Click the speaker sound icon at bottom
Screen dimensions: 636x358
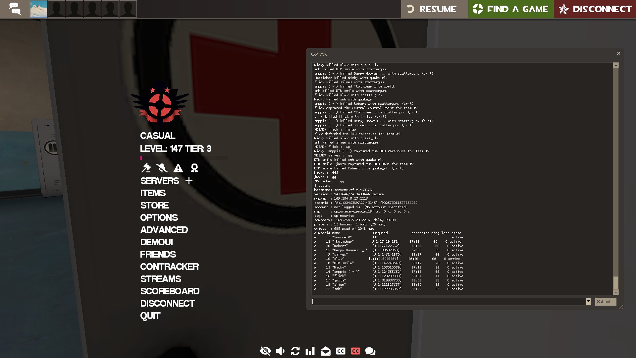click(280, 351)
